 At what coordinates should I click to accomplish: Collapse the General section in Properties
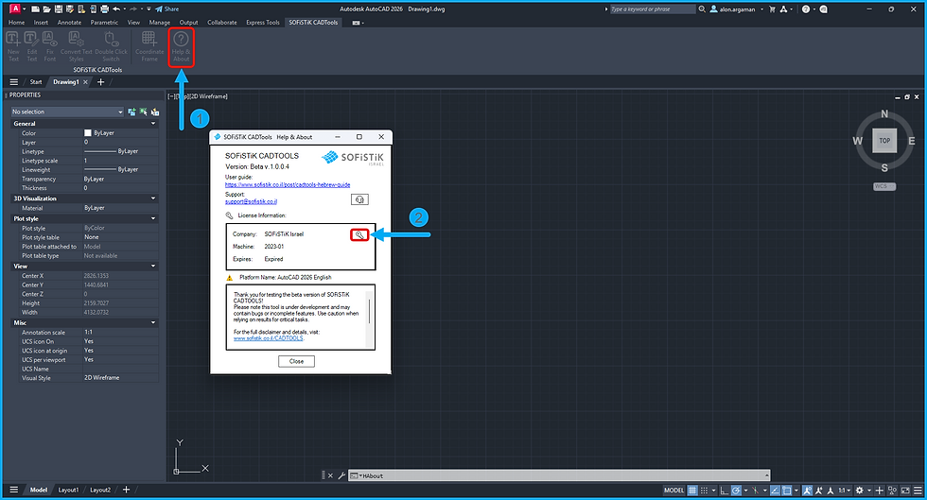(x=153, y=124)
